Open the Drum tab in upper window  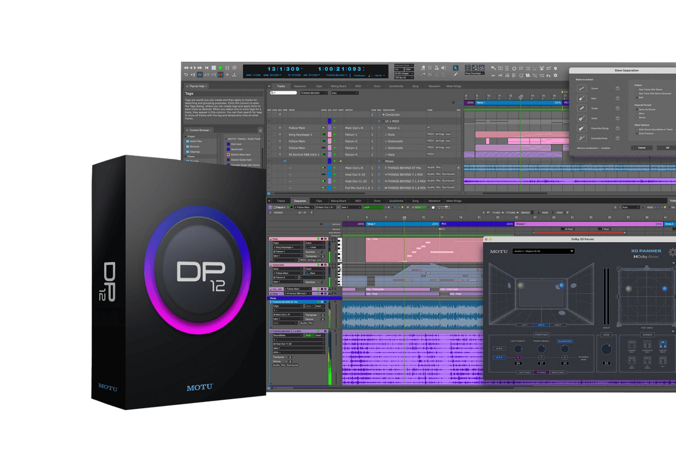tap(377, 86)
